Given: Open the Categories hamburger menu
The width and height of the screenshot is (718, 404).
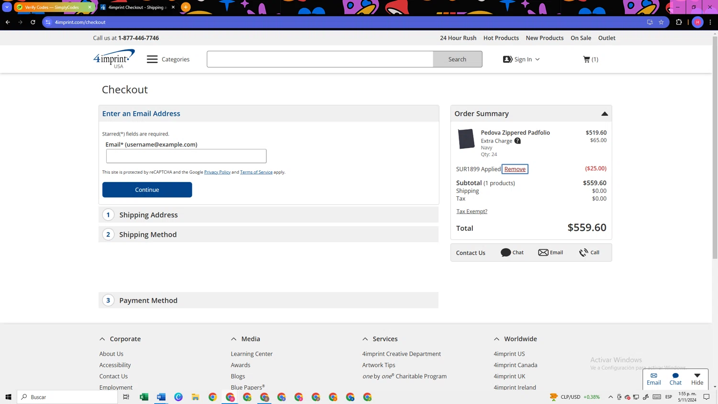Looking at the screenshot, I should click(x=152, y=59).
